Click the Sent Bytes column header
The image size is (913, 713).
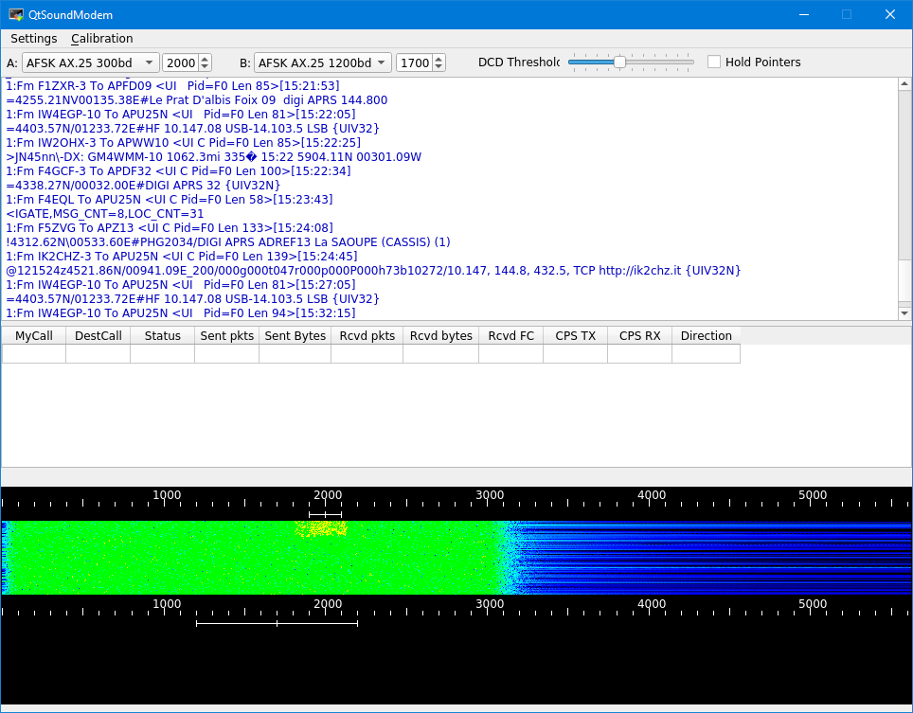(295, 335)
